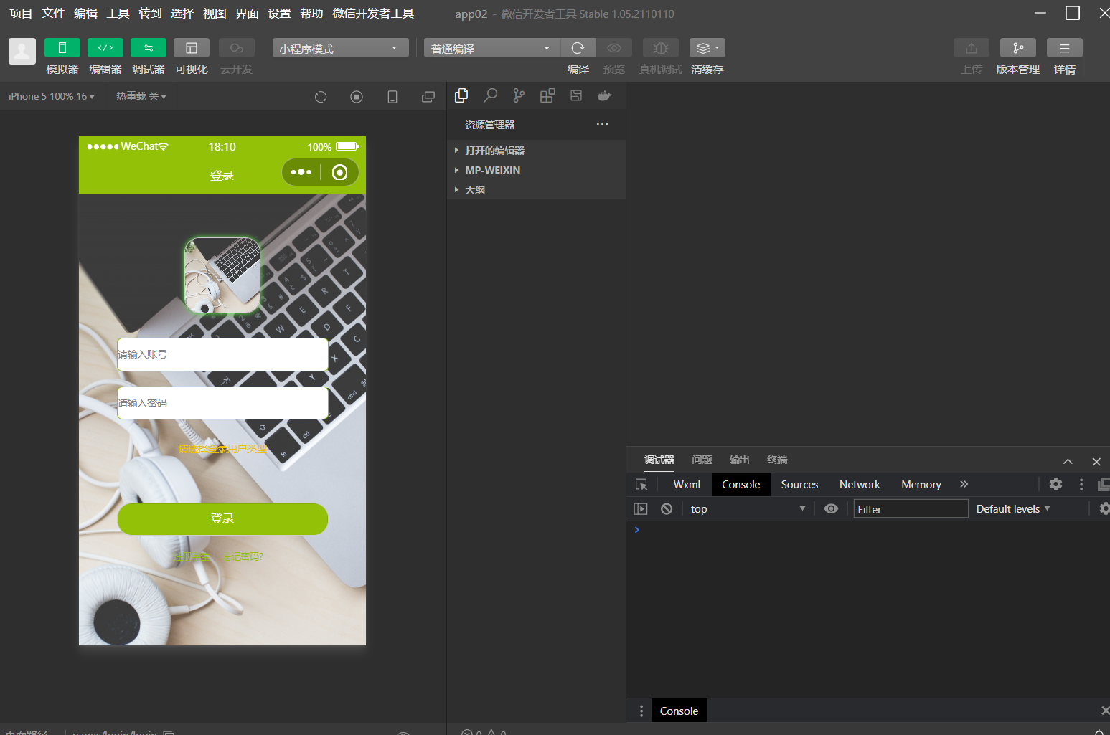This screenshot has height=735, width=1110.
Task: Open the Default levels dropdown
Action: coord(1013,509)
